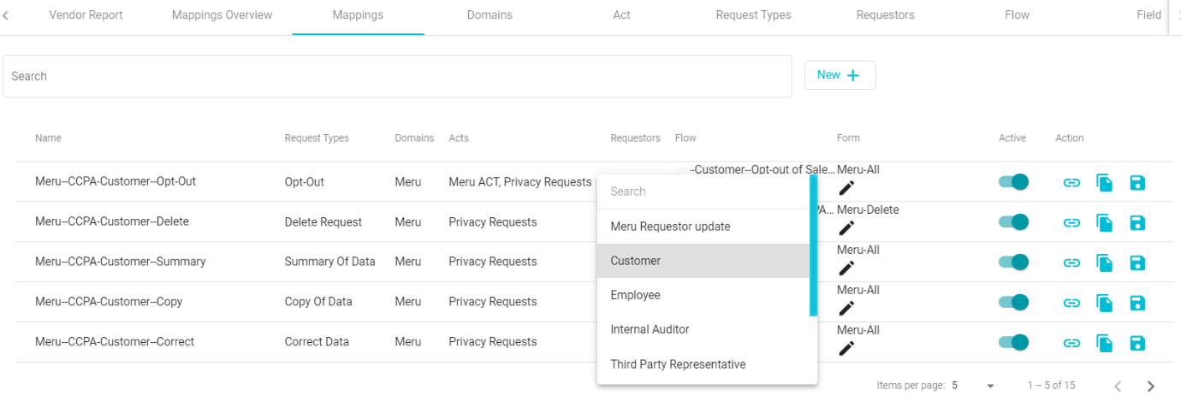The height and width of the screenshot is (407, 1181).
Task: Switch to the Flow tab
Action: [1017, 15]
